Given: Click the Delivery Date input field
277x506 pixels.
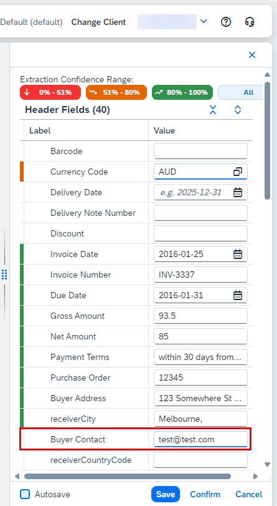Looking at the screenshot, I should (x=200, y=192).
